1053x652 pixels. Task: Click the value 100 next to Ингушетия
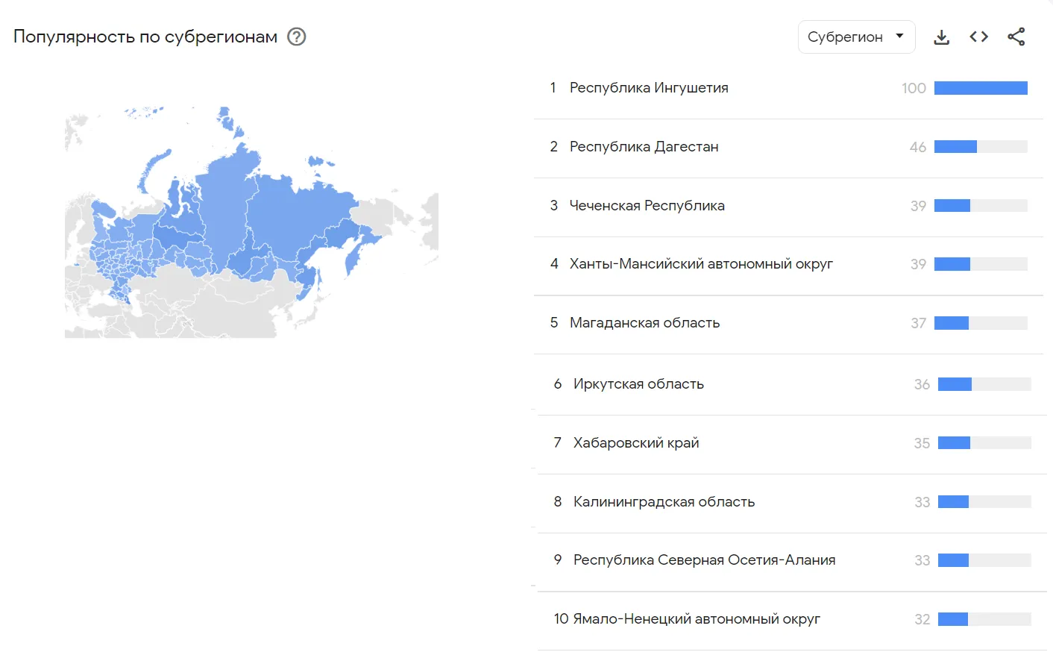point(914,88)
